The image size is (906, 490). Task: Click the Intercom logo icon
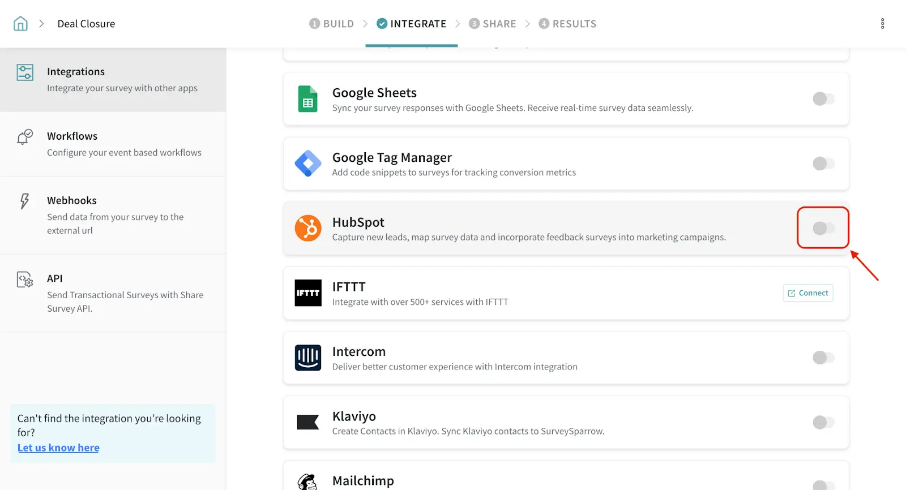(x=308, y=358)
